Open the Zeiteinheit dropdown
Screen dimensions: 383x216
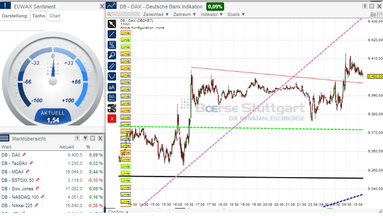pyautogui.click(x=156, y=15)
